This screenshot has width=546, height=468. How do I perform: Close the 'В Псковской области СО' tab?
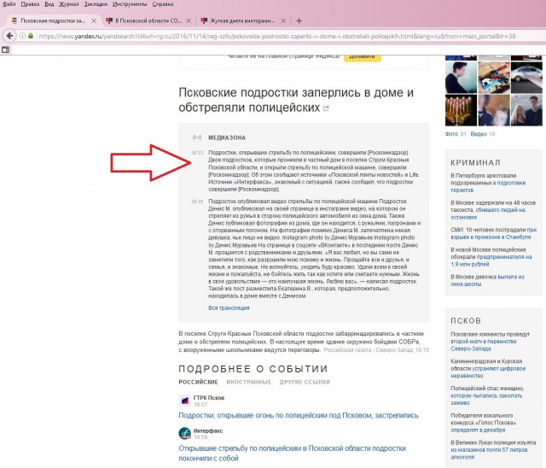189,20
